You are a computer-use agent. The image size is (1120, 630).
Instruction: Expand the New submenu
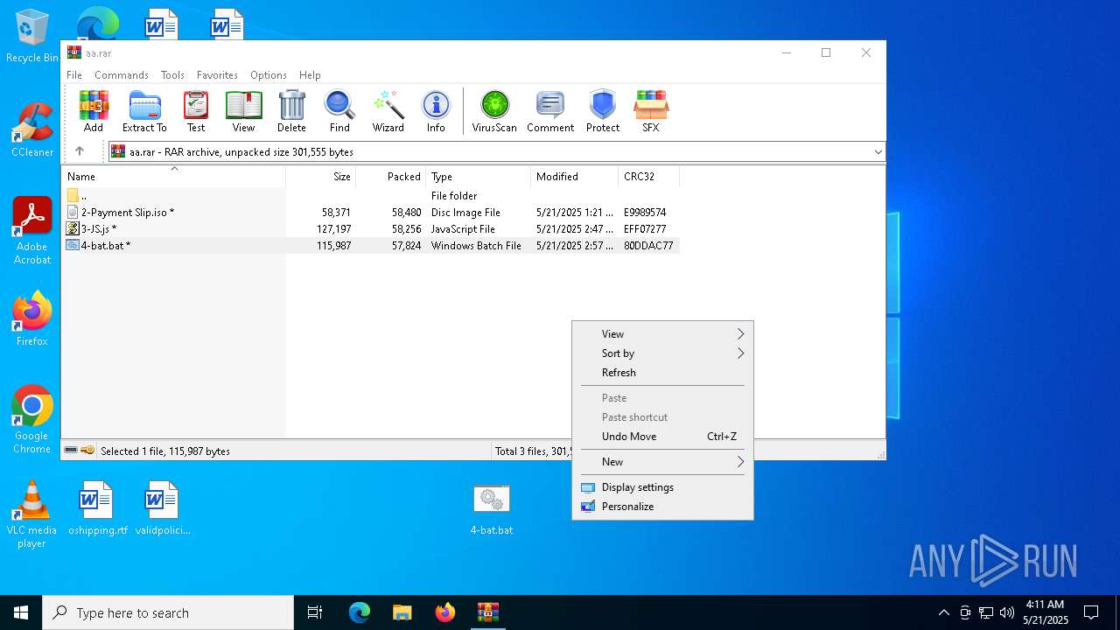point(662,462)
